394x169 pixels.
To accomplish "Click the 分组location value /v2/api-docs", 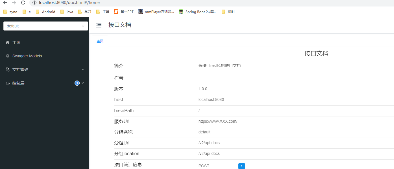I will pos(209,153).
